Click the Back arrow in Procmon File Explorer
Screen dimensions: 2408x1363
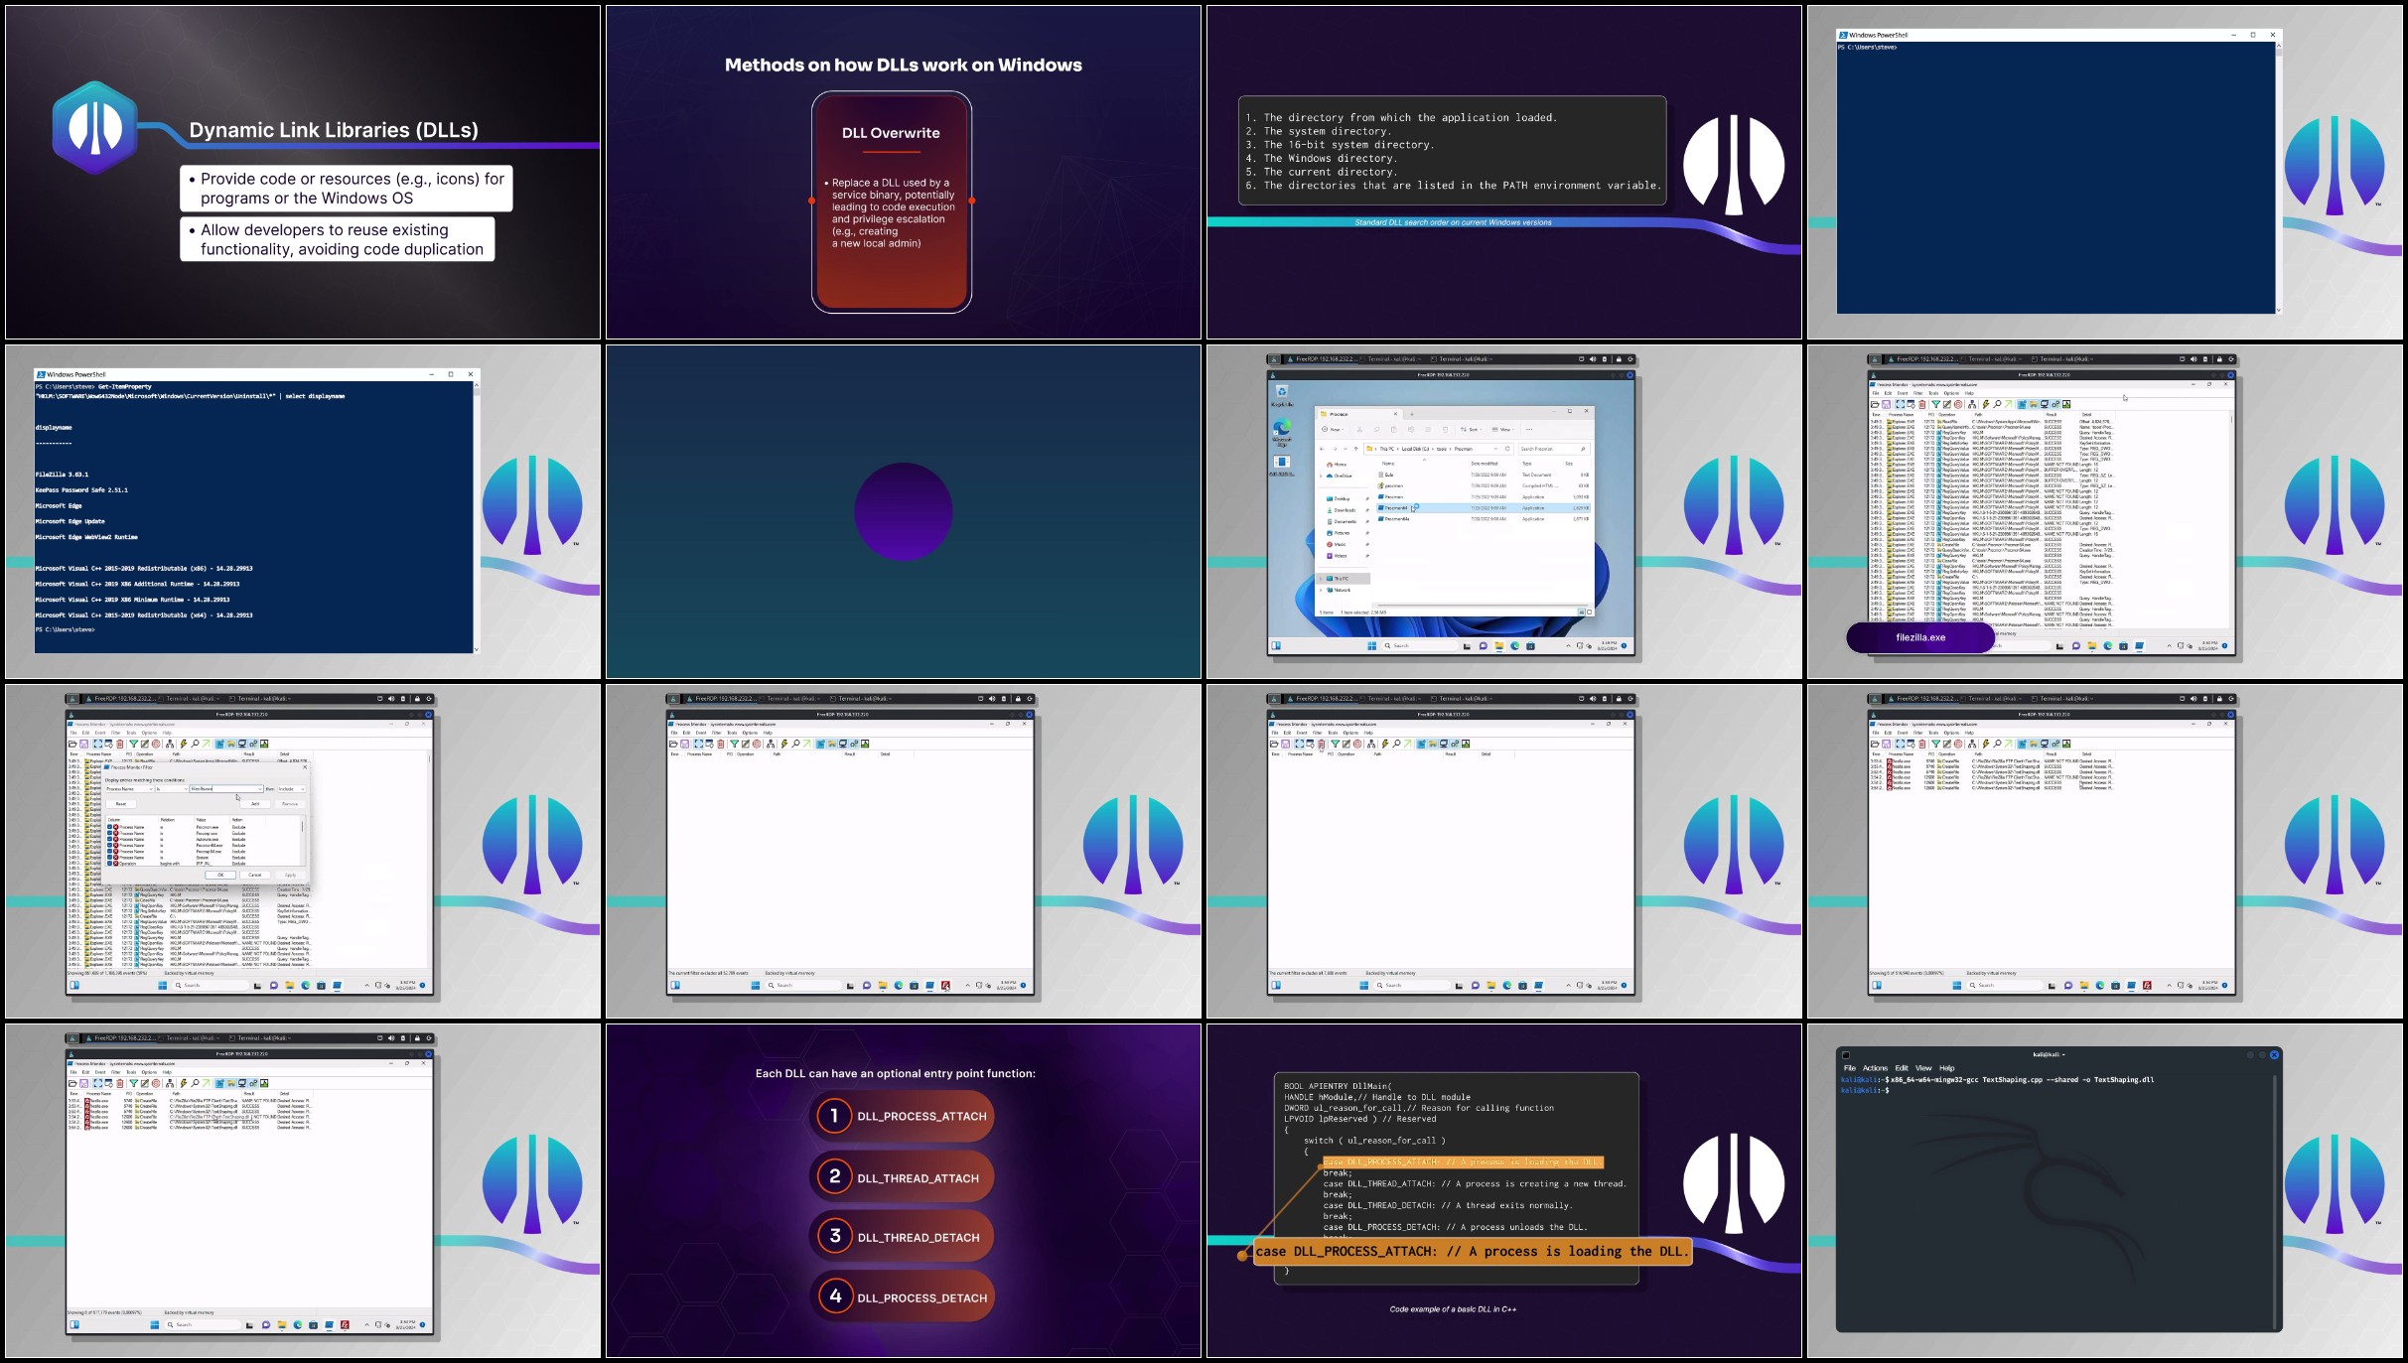pos(1322,449)
